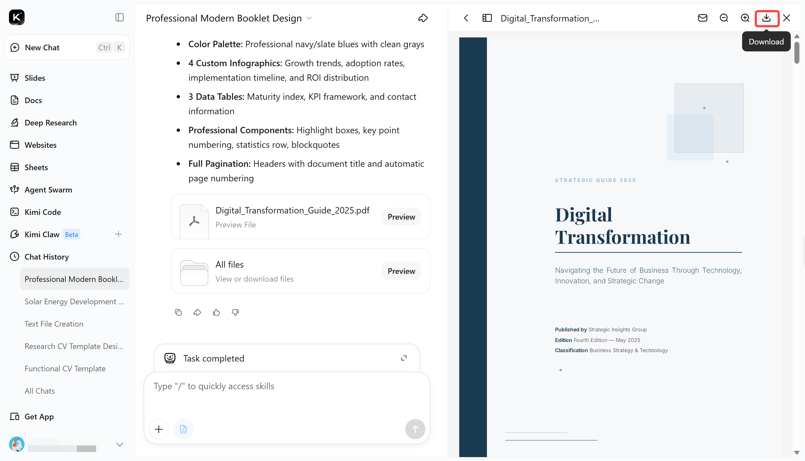The image size is (805, 461).
Task: Open the Professional Modern Booklet Design title dropdown
Action: pyautogui.click(x=309, y=18)
